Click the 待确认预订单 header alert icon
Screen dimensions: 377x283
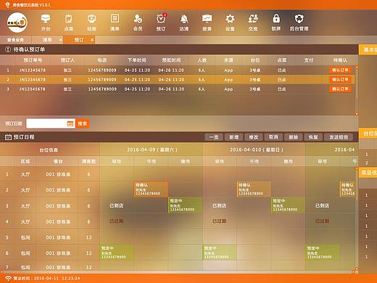(x=8, y=49)
